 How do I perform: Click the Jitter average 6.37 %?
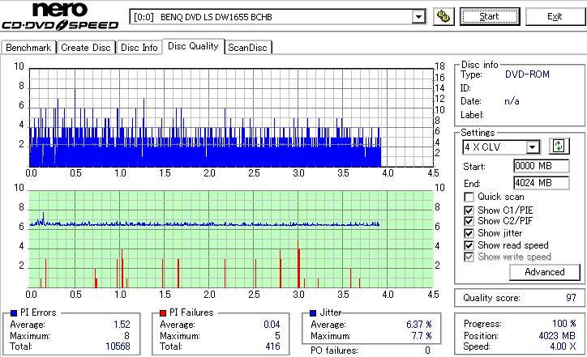tap(419, 325)
